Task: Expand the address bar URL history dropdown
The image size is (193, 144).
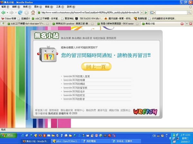Action: pyautogui.click(x=142, y=12)
